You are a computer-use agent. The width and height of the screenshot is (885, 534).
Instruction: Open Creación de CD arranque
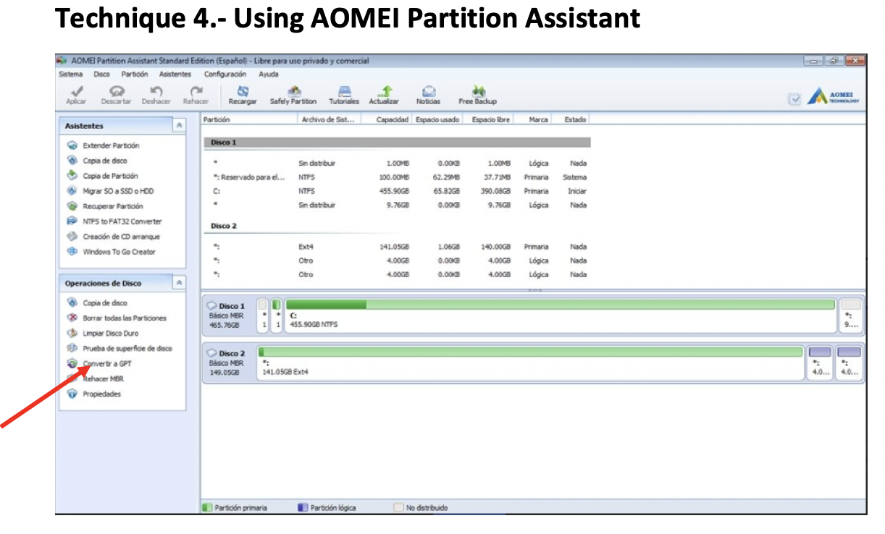click(x=121, y=237)
